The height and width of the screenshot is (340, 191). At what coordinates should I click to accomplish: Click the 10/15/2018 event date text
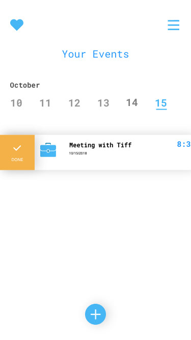[x=78, y=153]
